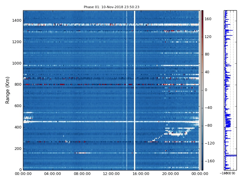
Task: Click the first 00:00:00 label at axis start
Action: (x=23, y=174)
